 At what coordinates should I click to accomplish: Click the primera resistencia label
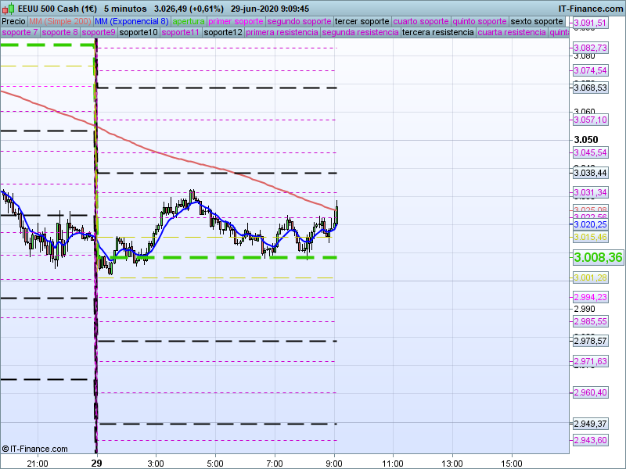(x=282, y=33)
